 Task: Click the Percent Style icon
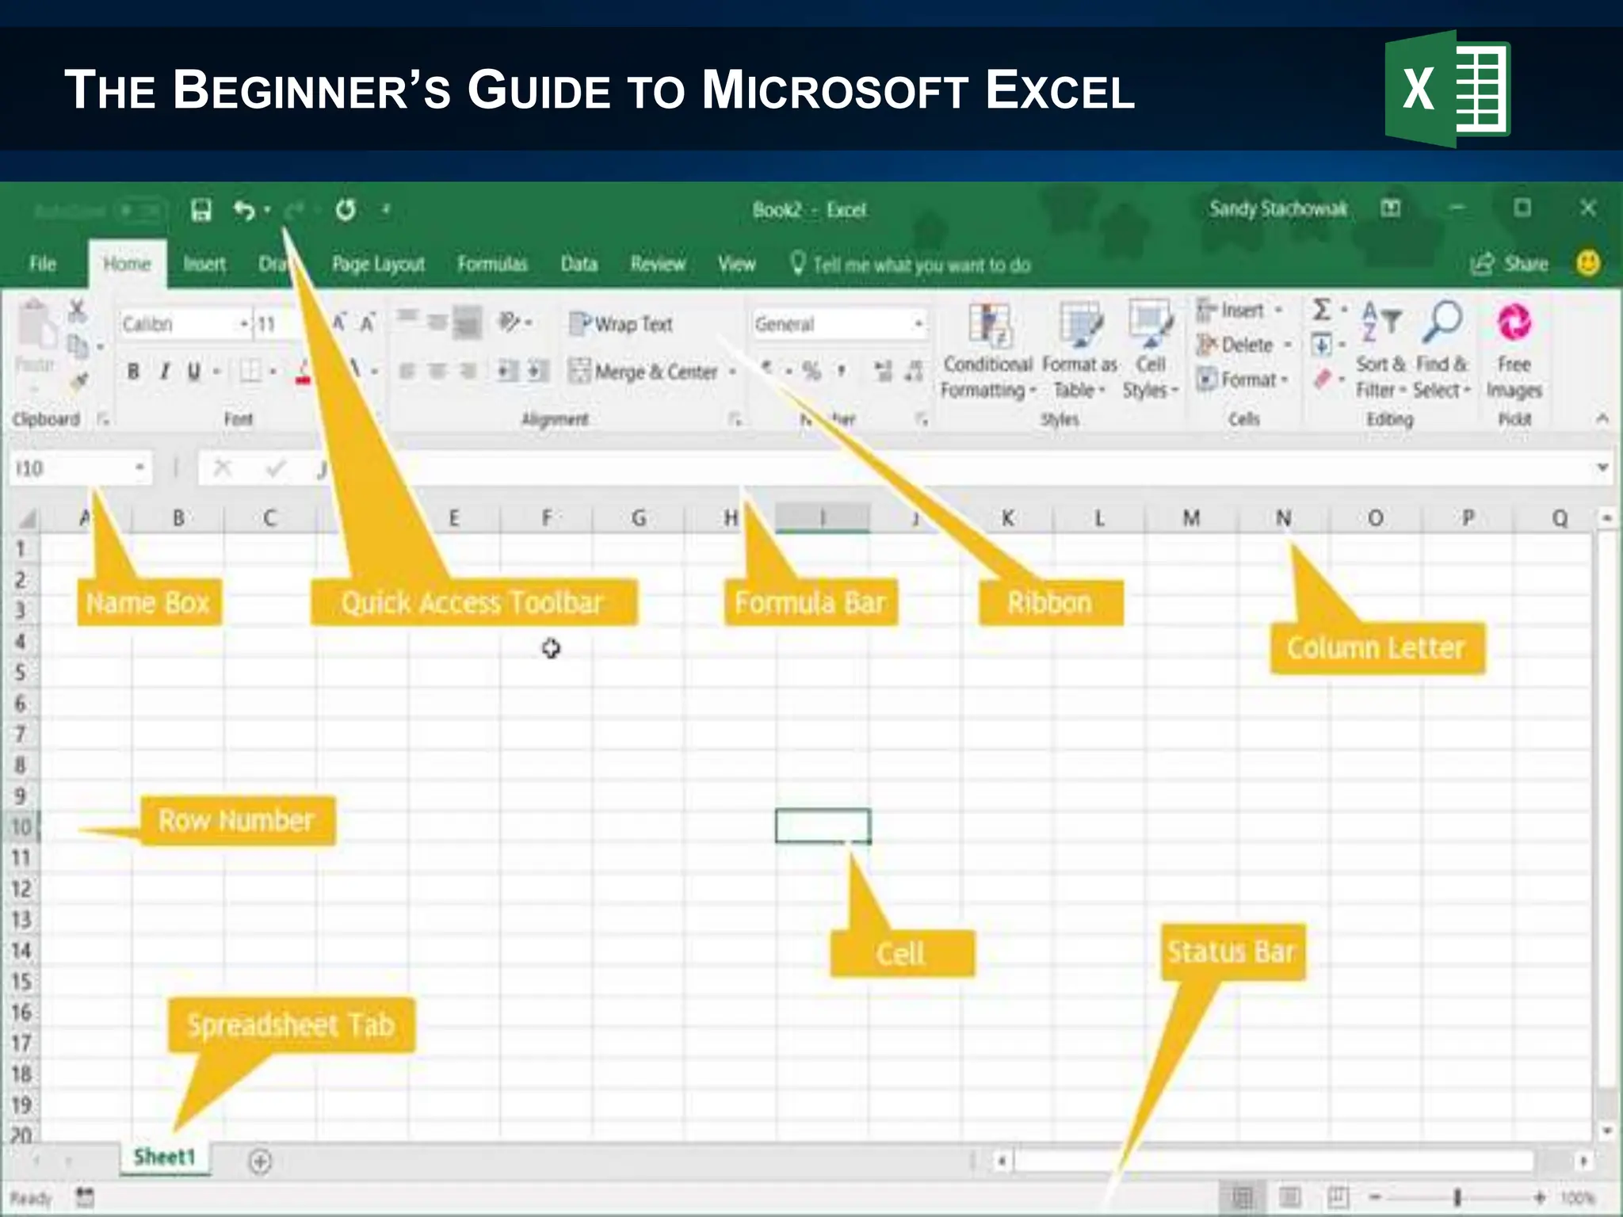(x=811, y=371)
